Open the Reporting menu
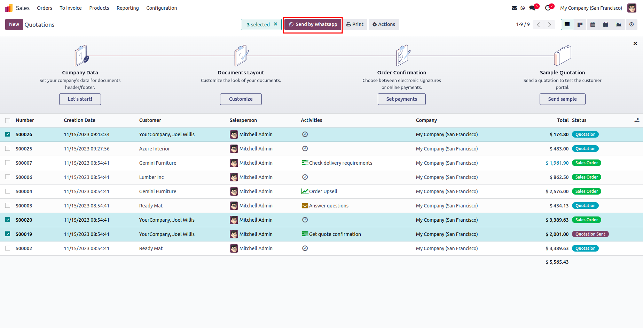 [128, 8]
